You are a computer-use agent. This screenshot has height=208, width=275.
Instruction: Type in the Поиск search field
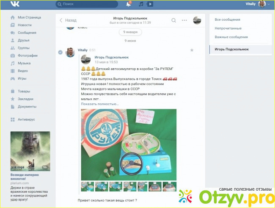[x=87, y=4]
